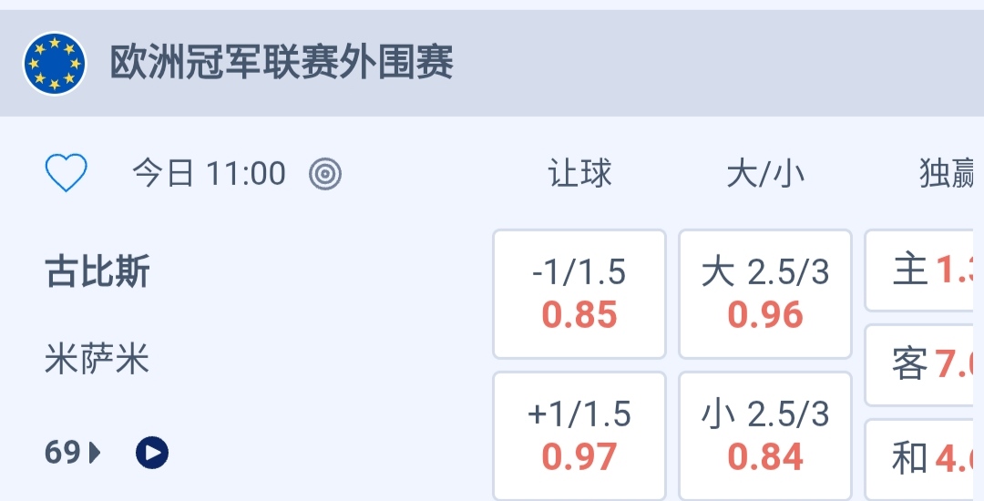This screenshot has width=984, height=501.
Task: Pick the +1/1.5 handicap at 0.97
Action: click(579, 435)
